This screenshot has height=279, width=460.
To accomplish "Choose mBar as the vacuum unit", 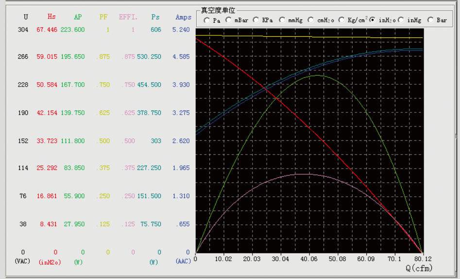I will [x=228, y=20].
